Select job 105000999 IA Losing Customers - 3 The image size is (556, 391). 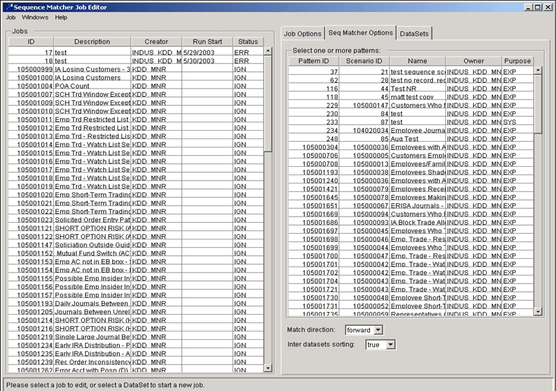(136, 69)
